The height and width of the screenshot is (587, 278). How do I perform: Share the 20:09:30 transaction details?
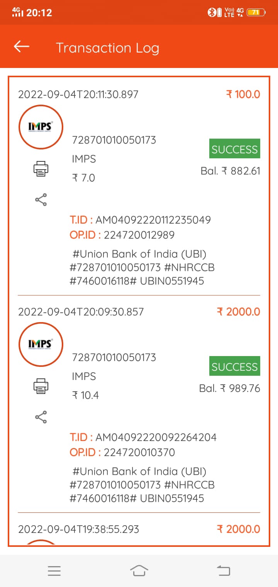pos(41,417)
